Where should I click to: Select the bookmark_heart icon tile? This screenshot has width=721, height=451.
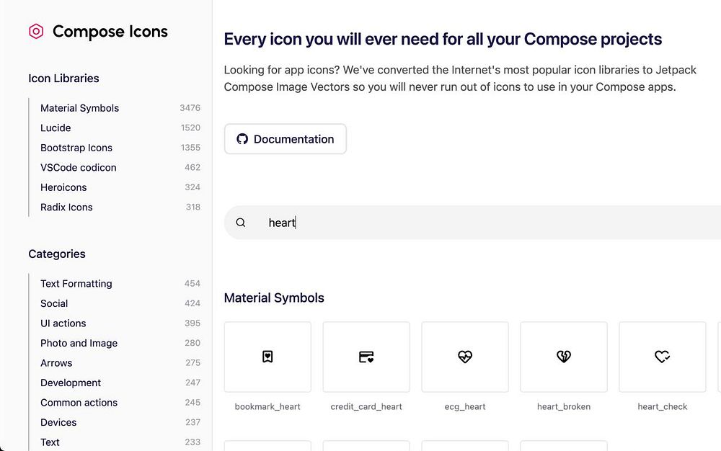click(267, 357)
